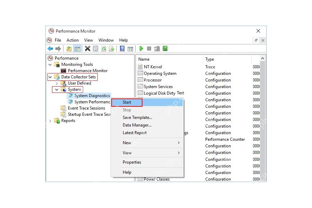This screenshot has width=312, height=208.
Task: Click the gray Forward arrow in toolbar
Action: click(58, 49)
